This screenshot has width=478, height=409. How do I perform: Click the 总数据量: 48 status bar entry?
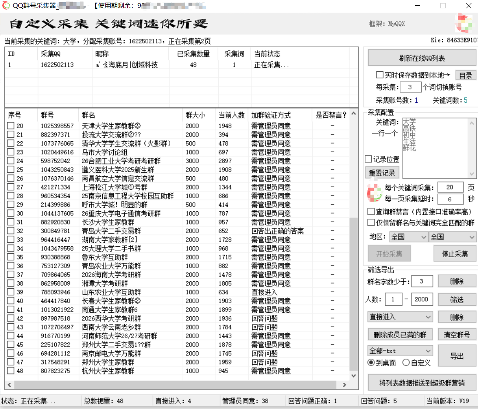(104, 401)
